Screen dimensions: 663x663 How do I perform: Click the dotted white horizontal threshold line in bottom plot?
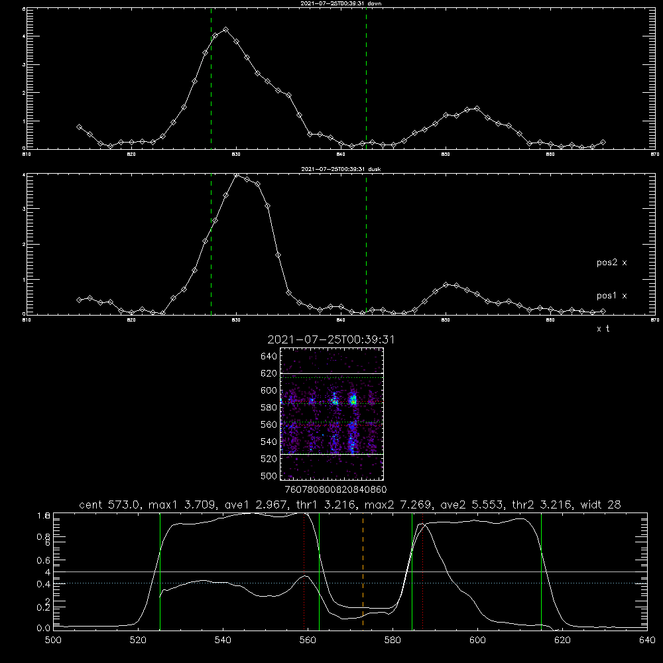coord(350,583)
